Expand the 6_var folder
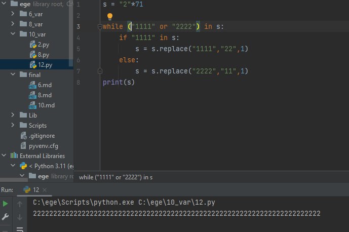Image resolution: width=349 pixels, height=232 pixels. (x=13, y=14)
